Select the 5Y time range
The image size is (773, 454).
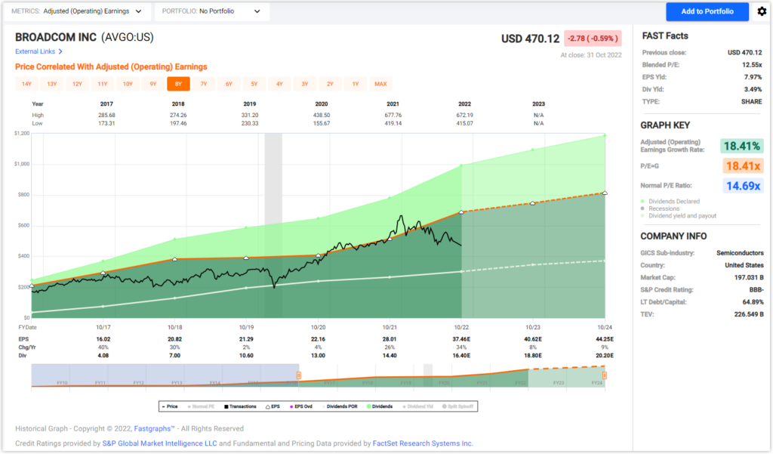click(254, 84)
